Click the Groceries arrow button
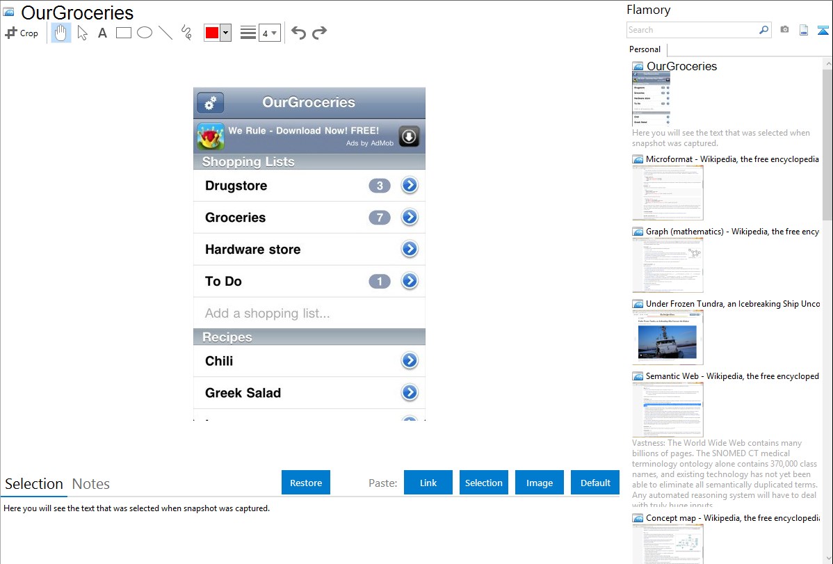This screenshot has height=564, width=833. click(410, 217)
